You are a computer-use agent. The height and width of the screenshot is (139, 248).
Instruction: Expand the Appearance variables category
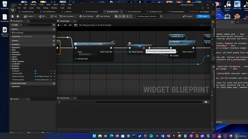11,47
